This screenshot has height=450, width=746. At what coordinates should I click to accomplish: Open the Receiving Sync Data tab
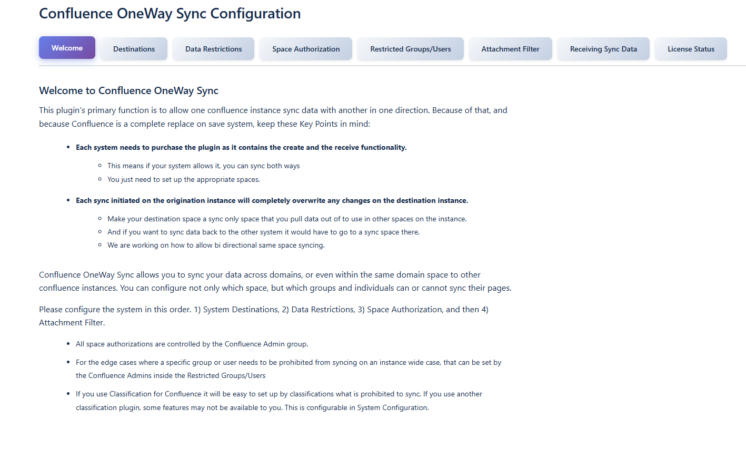[603, 48]
